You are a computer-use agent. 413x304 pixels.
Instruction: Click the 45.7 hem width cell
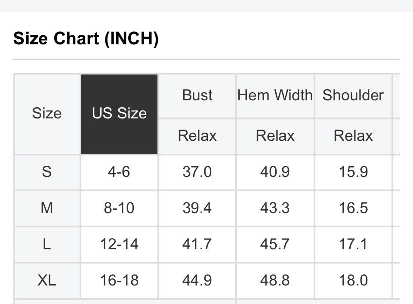coord(275,245)
